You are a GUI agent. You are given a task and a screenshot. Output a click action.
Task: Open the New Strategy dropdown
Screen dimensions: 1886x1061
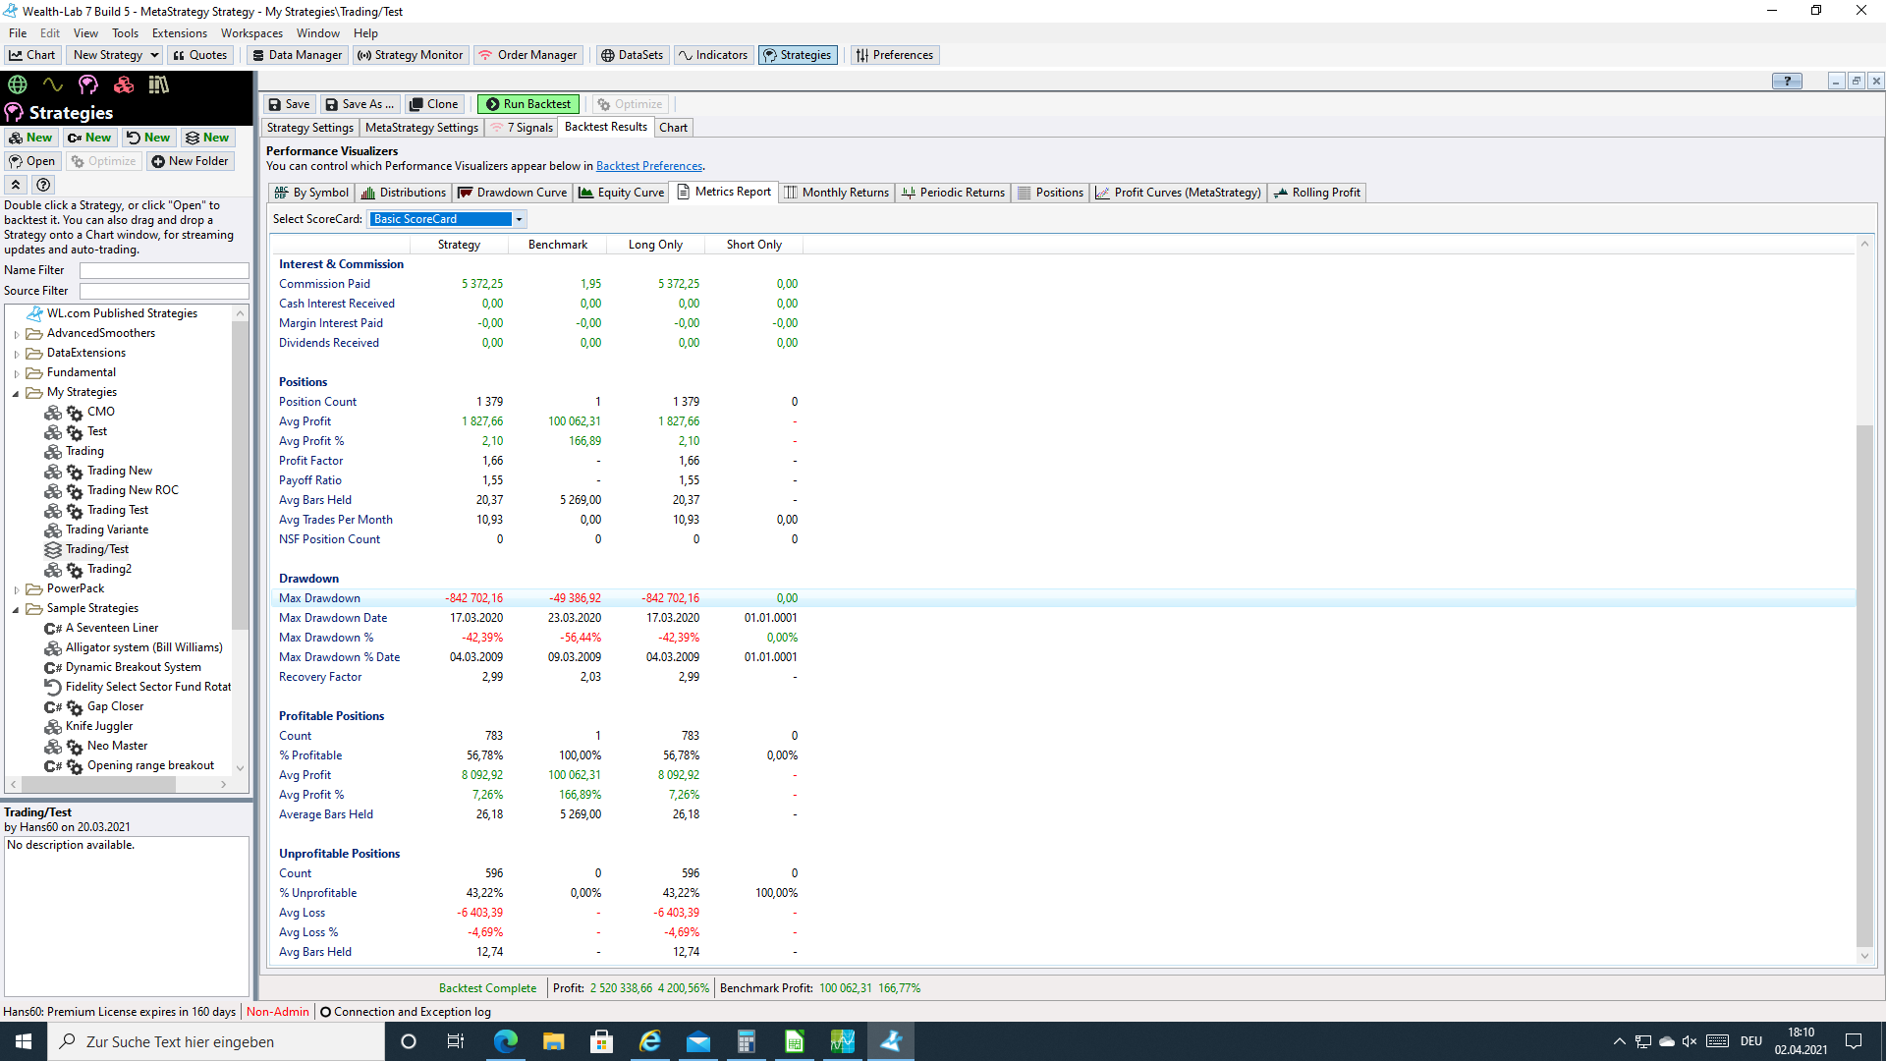pos(116,55)
